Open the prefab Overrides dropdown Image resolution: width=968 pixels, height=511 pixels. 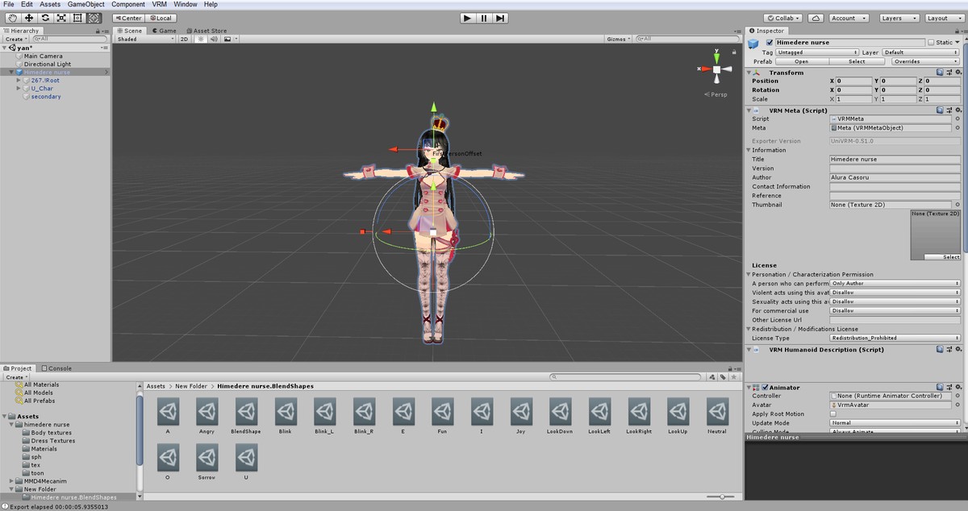tap(926, 61)
